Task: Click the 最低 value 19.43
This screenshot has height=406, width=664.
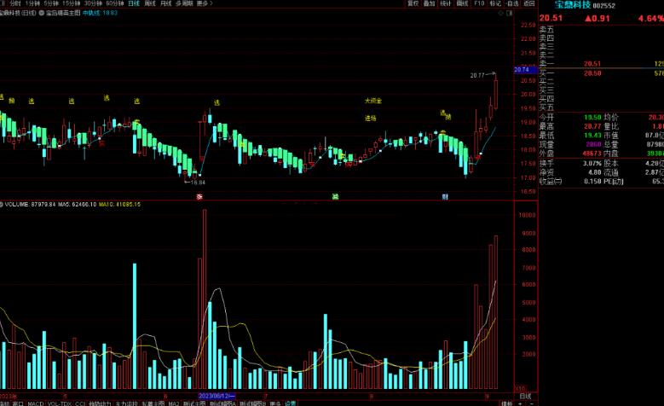Action: pos(592,136)
